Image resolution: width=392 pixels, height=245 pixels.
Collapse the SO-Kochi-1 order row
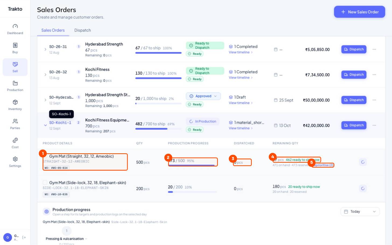(x=45, y=125)
